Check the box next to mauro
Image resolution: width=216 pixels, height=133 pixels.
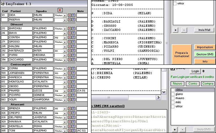pyautogui.click(x=172, y=98)
